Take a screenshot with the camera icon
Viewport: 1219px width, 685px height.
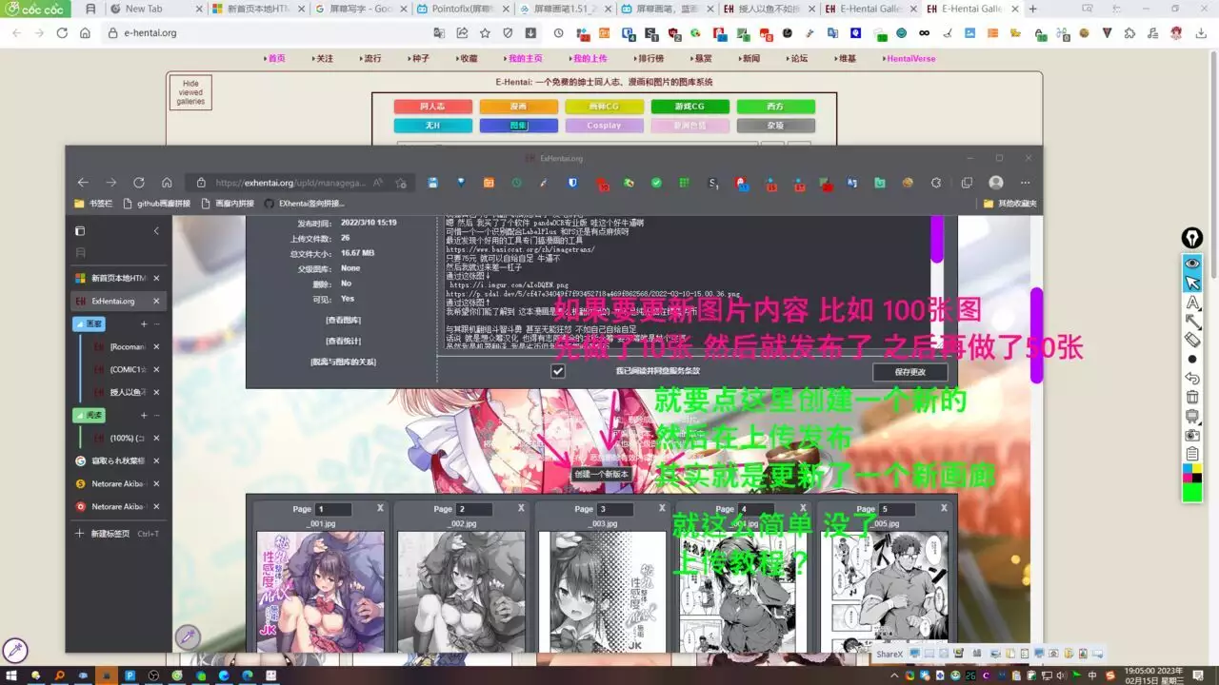[x=1191, y=435]
